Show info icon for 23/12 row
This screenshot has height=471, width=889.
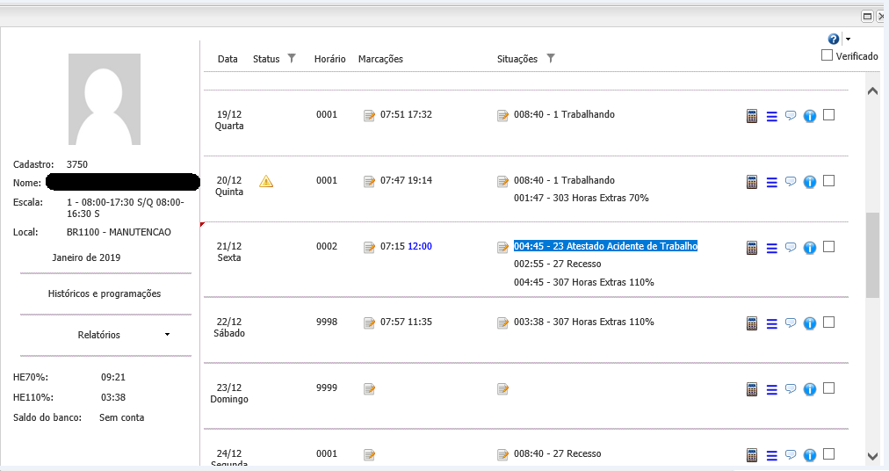point(810,390)
